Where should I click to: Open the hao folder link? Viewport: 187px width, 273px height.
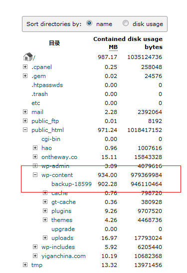tap(47, 148)
